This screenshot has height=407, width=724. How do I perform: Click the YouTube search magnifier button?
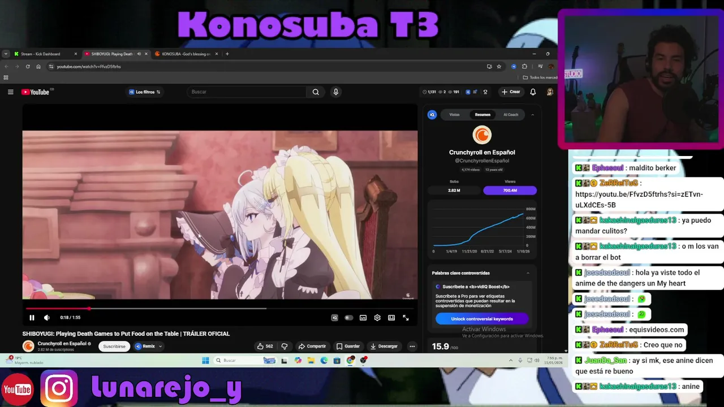316,92
